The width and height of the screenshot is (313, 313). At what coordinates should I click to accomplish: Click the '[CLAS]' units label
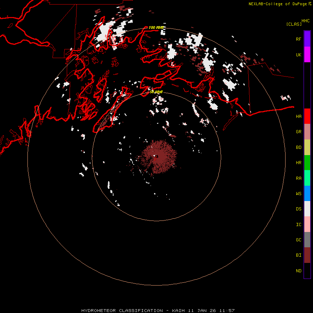pos(294,24)
